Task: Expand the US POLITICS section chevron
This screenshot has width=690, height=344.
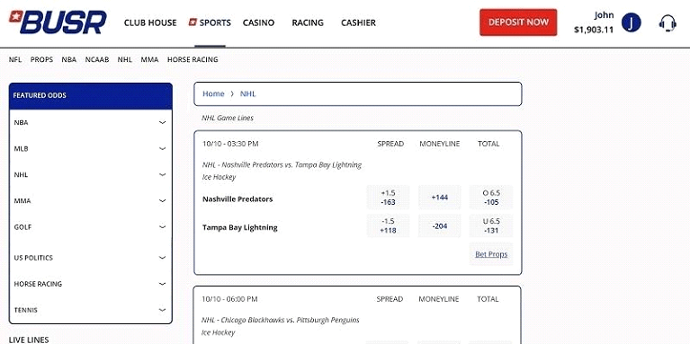Action: point(162,258)
